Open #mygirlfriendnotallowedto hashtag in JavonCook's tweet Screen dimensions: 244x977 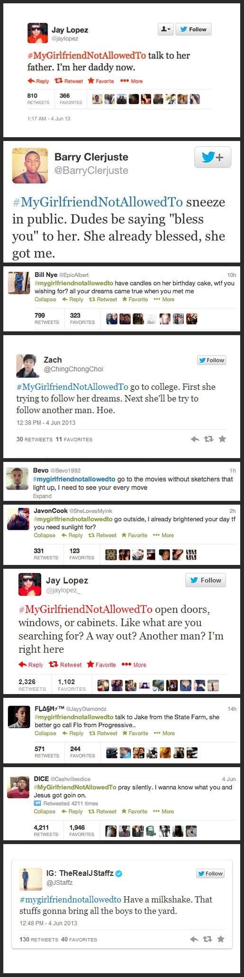click(x=73, y=519)
